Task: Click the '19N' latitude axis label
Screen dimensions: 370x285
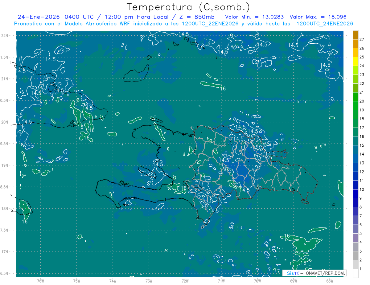Action: tap(5, 165)
